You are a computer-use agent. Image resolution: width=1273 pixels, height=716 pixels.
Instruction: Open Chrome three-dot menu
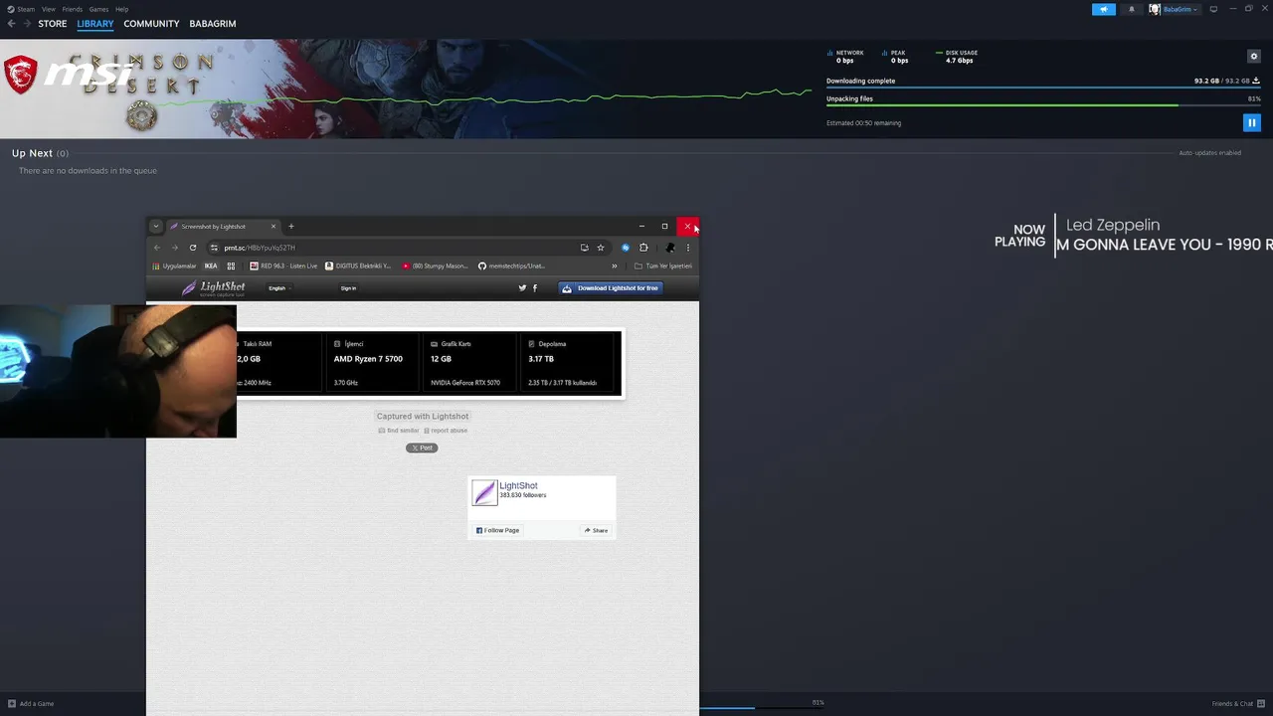click(688, 248)
